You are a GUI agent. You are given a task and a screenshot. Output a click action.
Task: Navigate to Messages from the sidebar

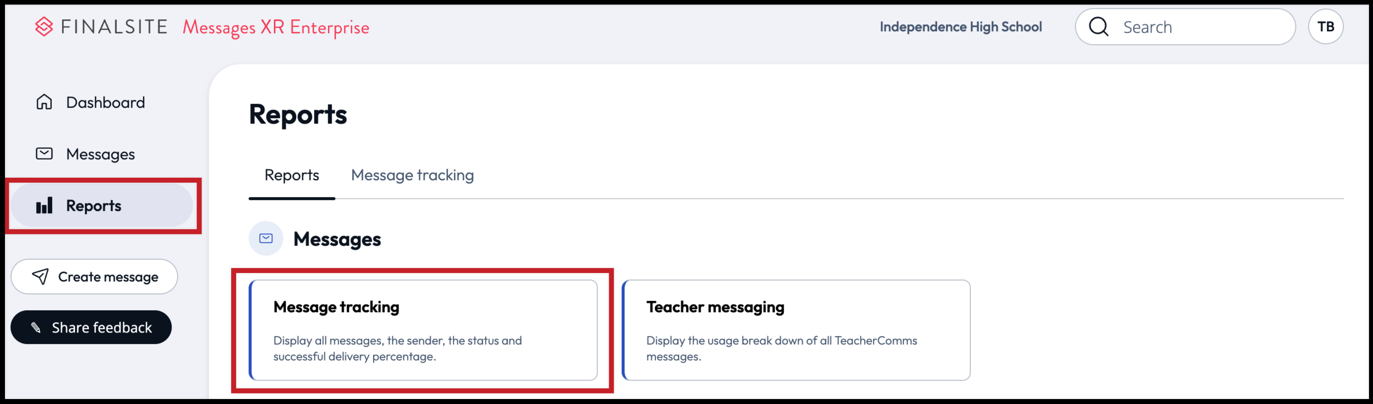100,153
